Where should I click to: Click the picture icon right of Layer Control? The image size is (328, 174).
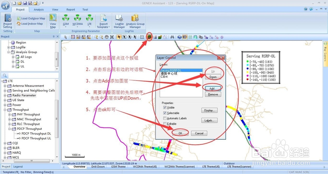154,37
